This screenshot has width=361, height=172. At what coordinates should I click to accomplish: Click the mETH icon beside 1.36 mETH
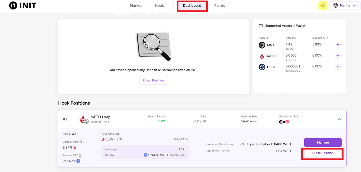(103, 140)
